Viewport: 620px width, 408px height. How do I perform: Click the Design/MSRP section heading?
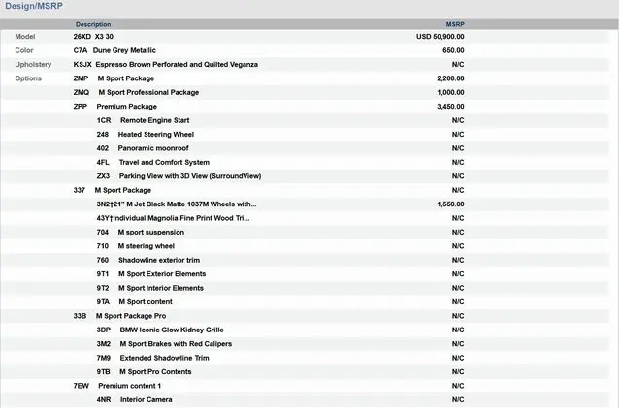pyautogui.click(x=33, y=7)
